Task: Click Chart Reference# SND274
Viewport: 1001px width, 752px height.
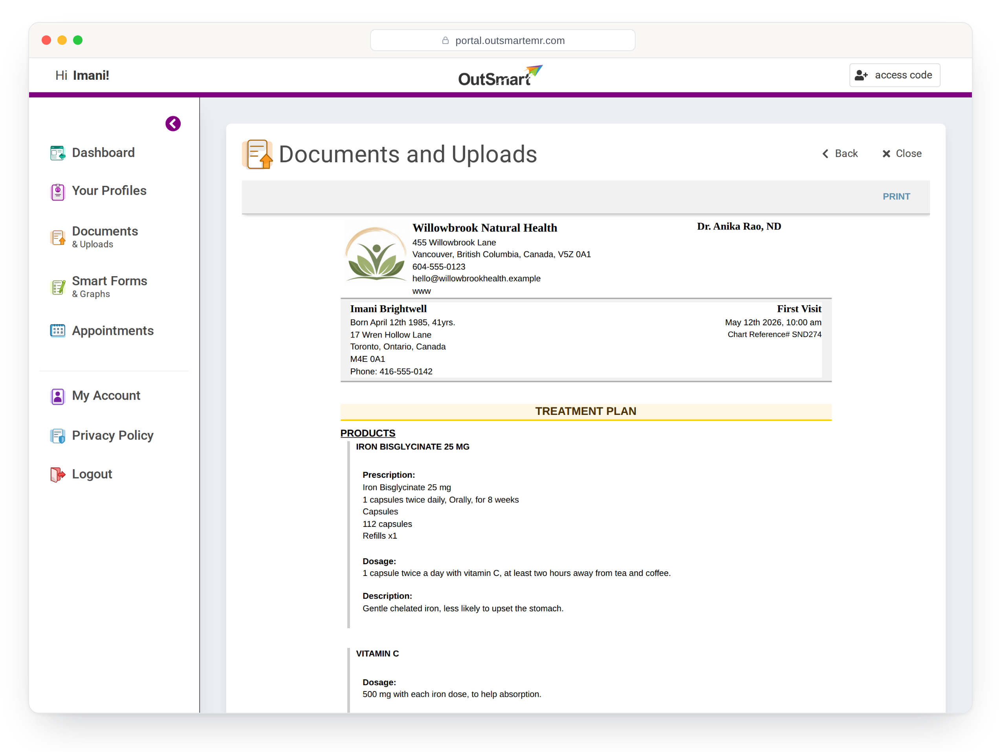Action: [x=774, y=334]
